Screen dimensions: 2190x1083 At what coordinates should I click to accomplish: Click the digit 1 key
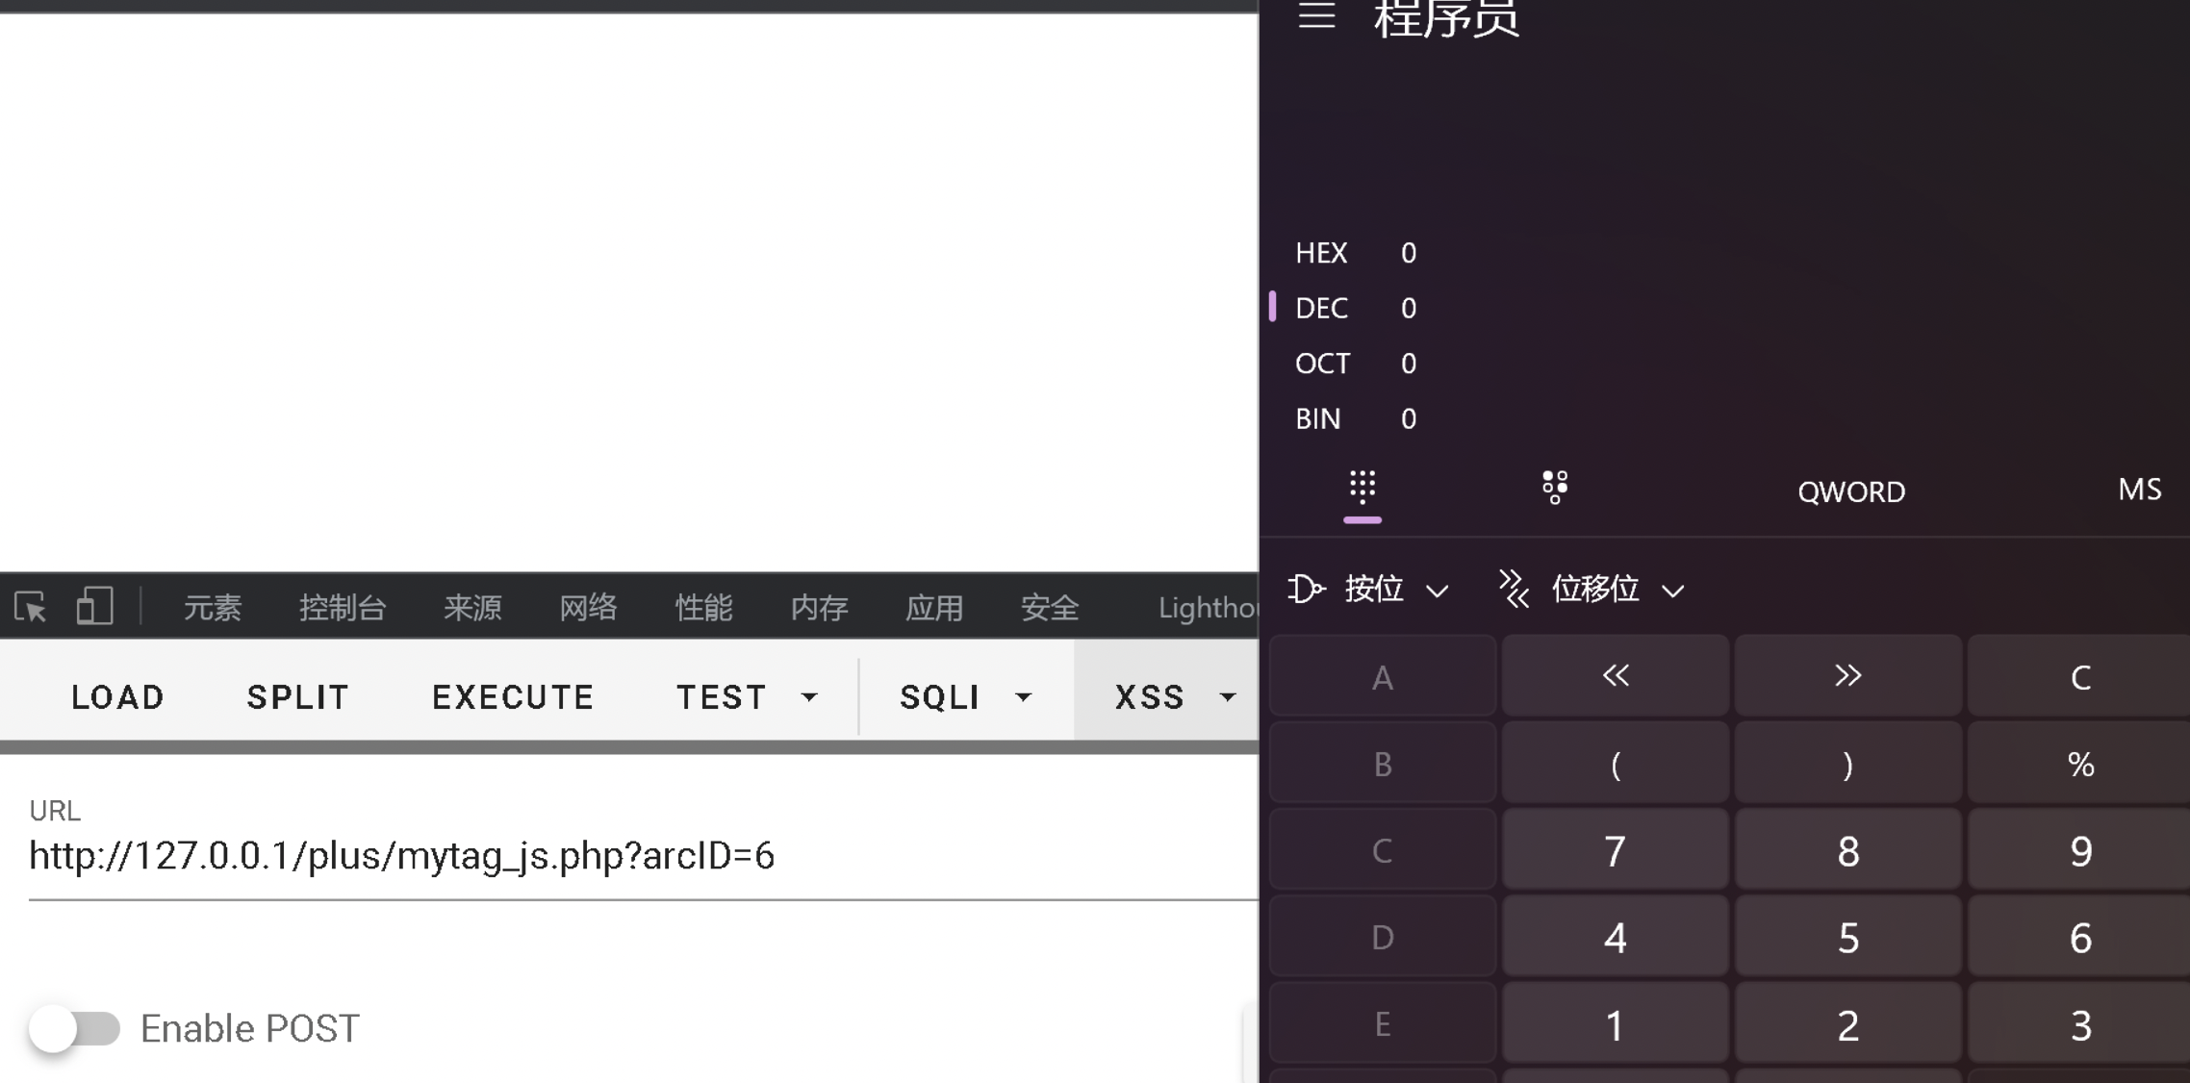point(1616,1024)
